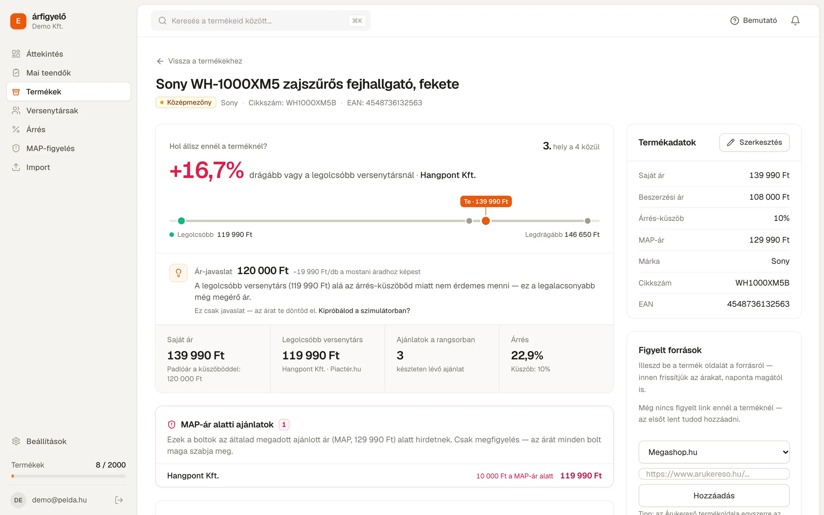Focus the arukereso.hu URL input field
The image size is (824, 515).
click(714, 474)
